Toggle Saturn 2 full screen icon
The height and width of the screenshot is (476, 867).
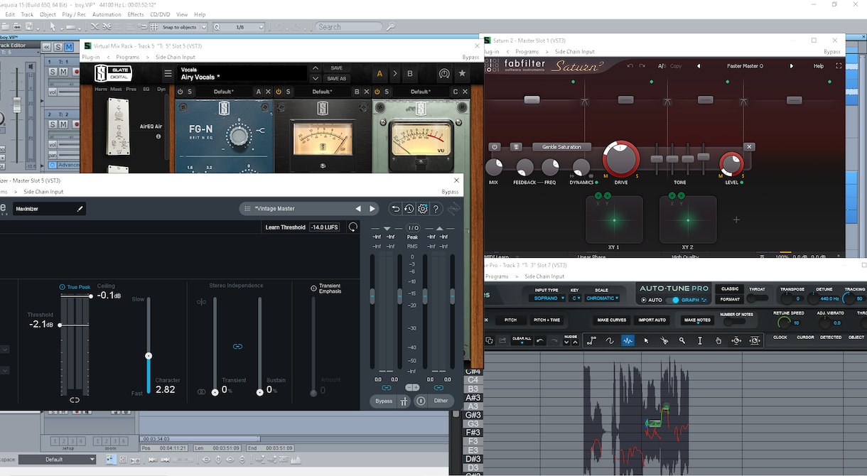coord(839,66)
